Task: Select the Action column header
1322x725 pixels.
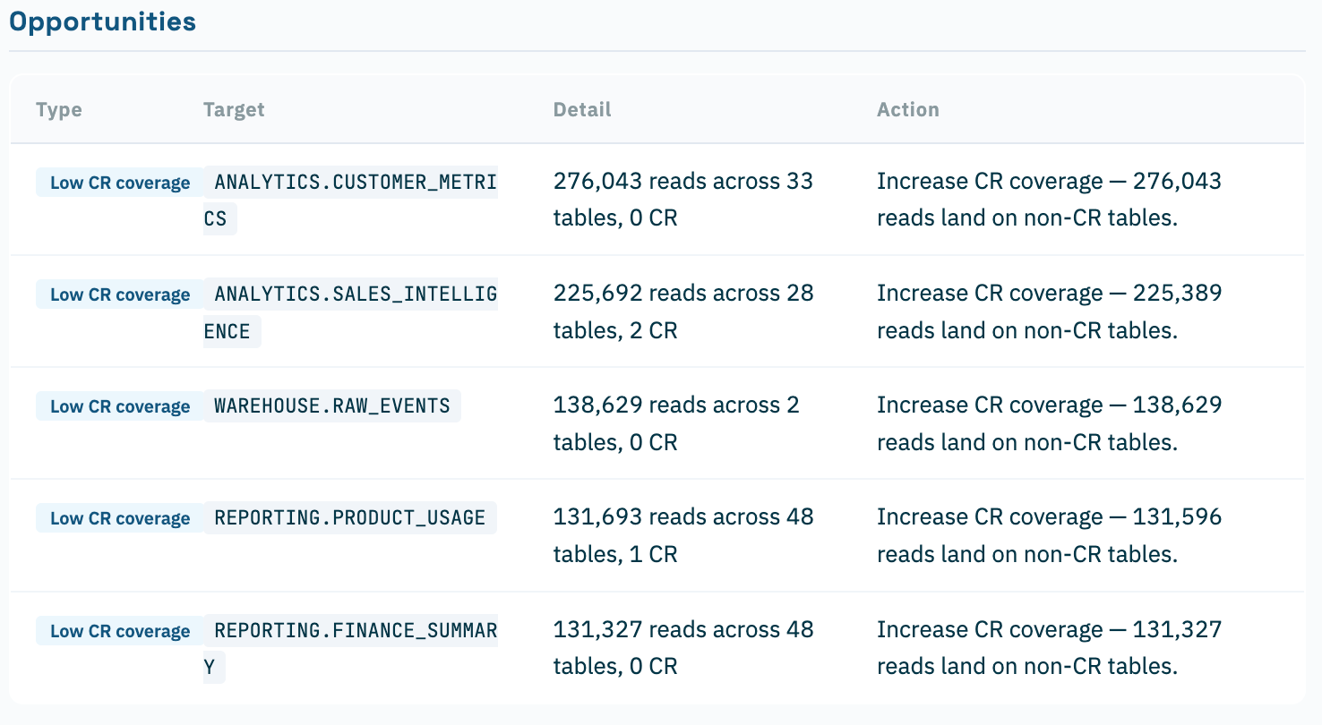Action: (x=908, y=110)
